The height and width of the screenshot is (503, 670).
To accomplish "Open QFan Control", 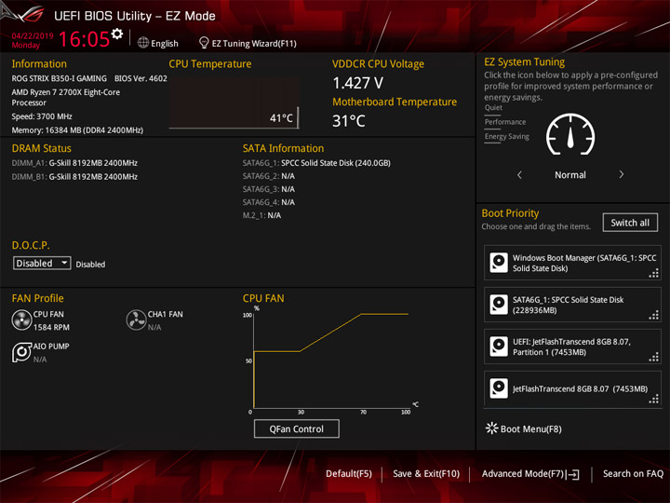I will (297, 428).
